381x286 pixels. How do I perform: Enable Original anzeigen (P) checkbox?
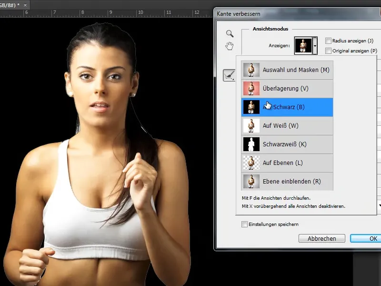(x=328, y=51)
